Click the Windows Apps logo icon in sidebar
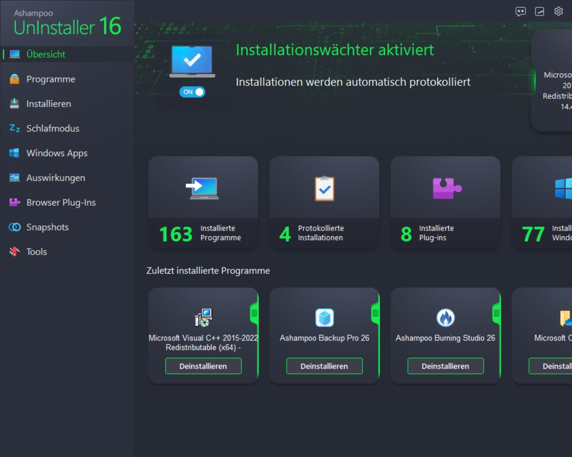Viewport: 572px width, 457px height. click(15, 153)
